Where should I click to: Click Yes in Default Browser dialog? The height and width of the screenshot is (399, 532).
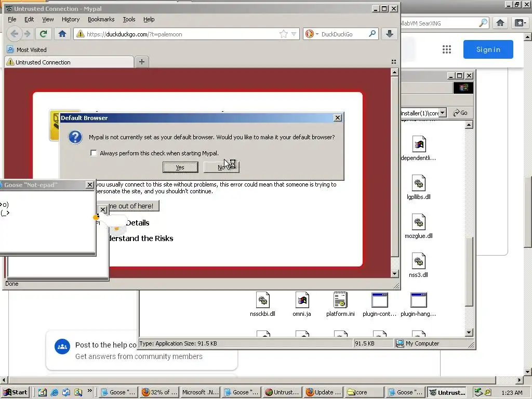coord(180,167)
